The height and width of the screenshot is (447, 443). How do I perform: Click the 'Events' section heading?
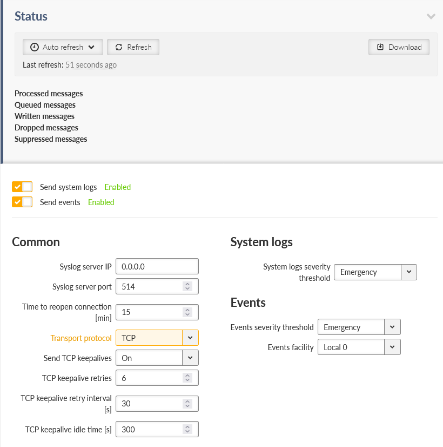pyautogui.click(x=248, y=303)
